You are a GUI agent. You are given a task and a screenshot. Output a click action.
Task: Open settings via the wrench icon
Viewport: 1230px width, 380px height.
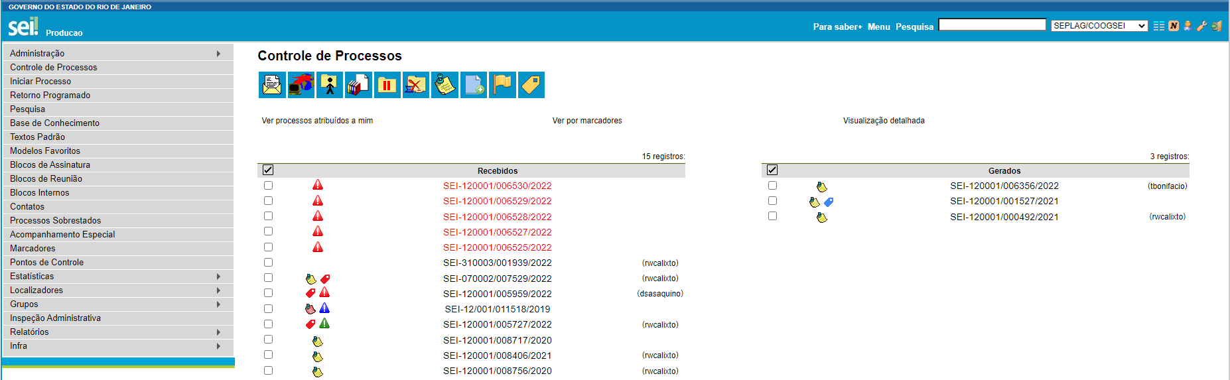pos(1201,26)
